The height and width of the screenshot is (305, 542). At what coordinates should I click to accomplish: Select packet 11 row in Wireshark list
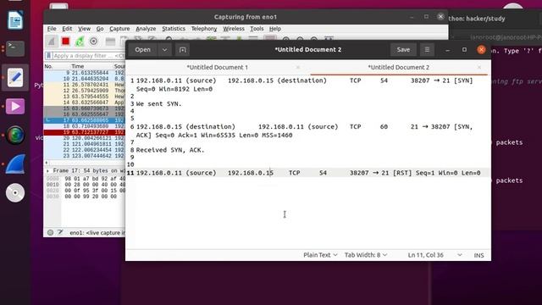(85, 85)
